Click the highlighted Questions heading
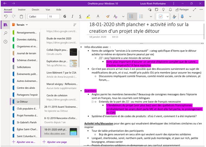 90,91
